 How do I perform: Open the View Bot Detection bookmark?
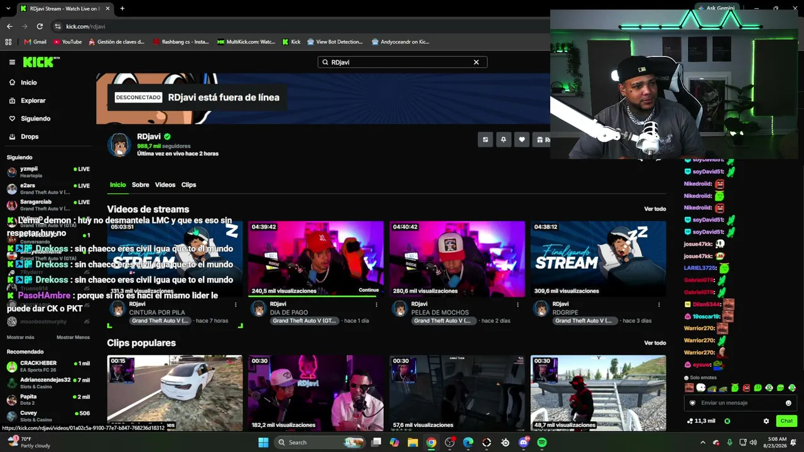[335, 42]
